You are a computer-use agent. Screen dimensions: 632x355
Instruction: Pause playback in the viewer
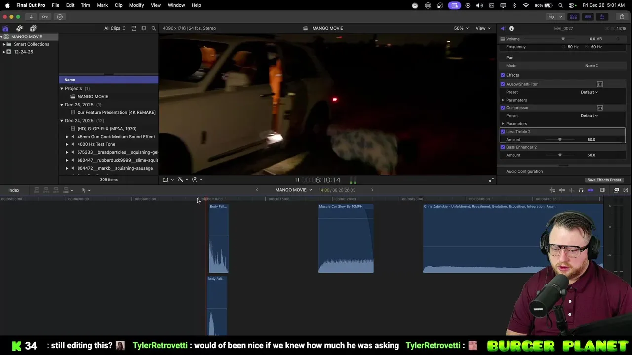(297, 180)
